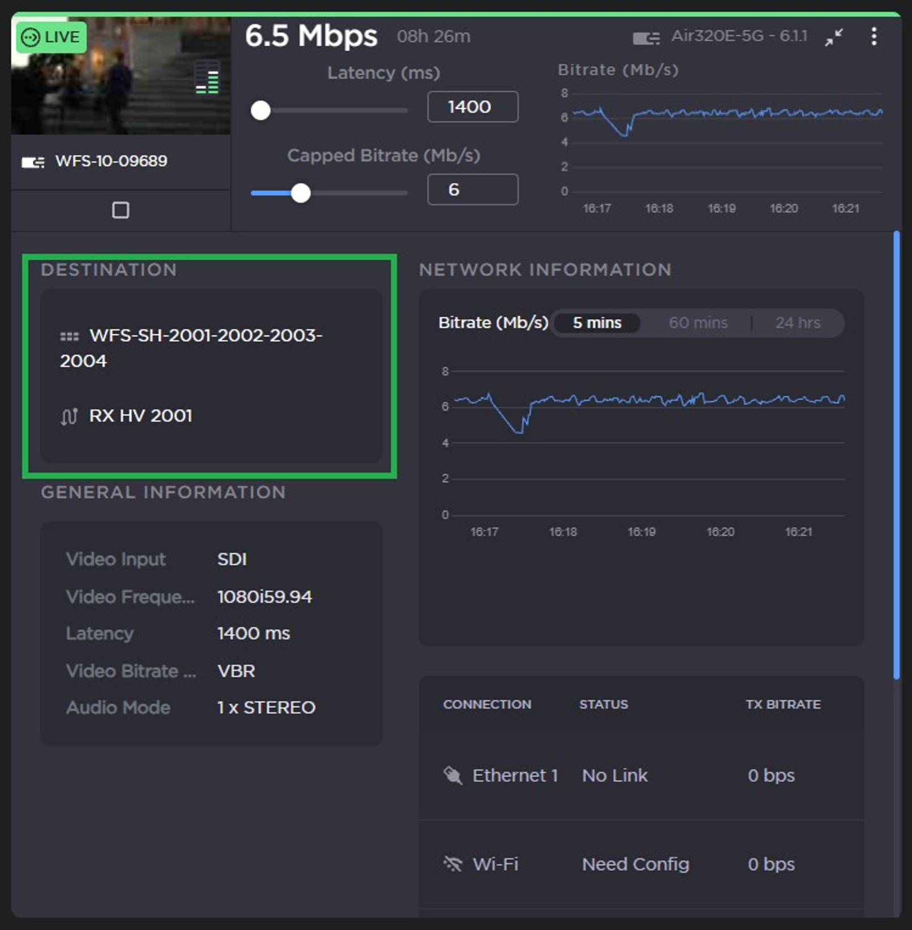The width and height of the screenshot is (912, 930).
Task: Click the Air320E-5G device icon
Action: pyautogui.click(x=646, y=38)
